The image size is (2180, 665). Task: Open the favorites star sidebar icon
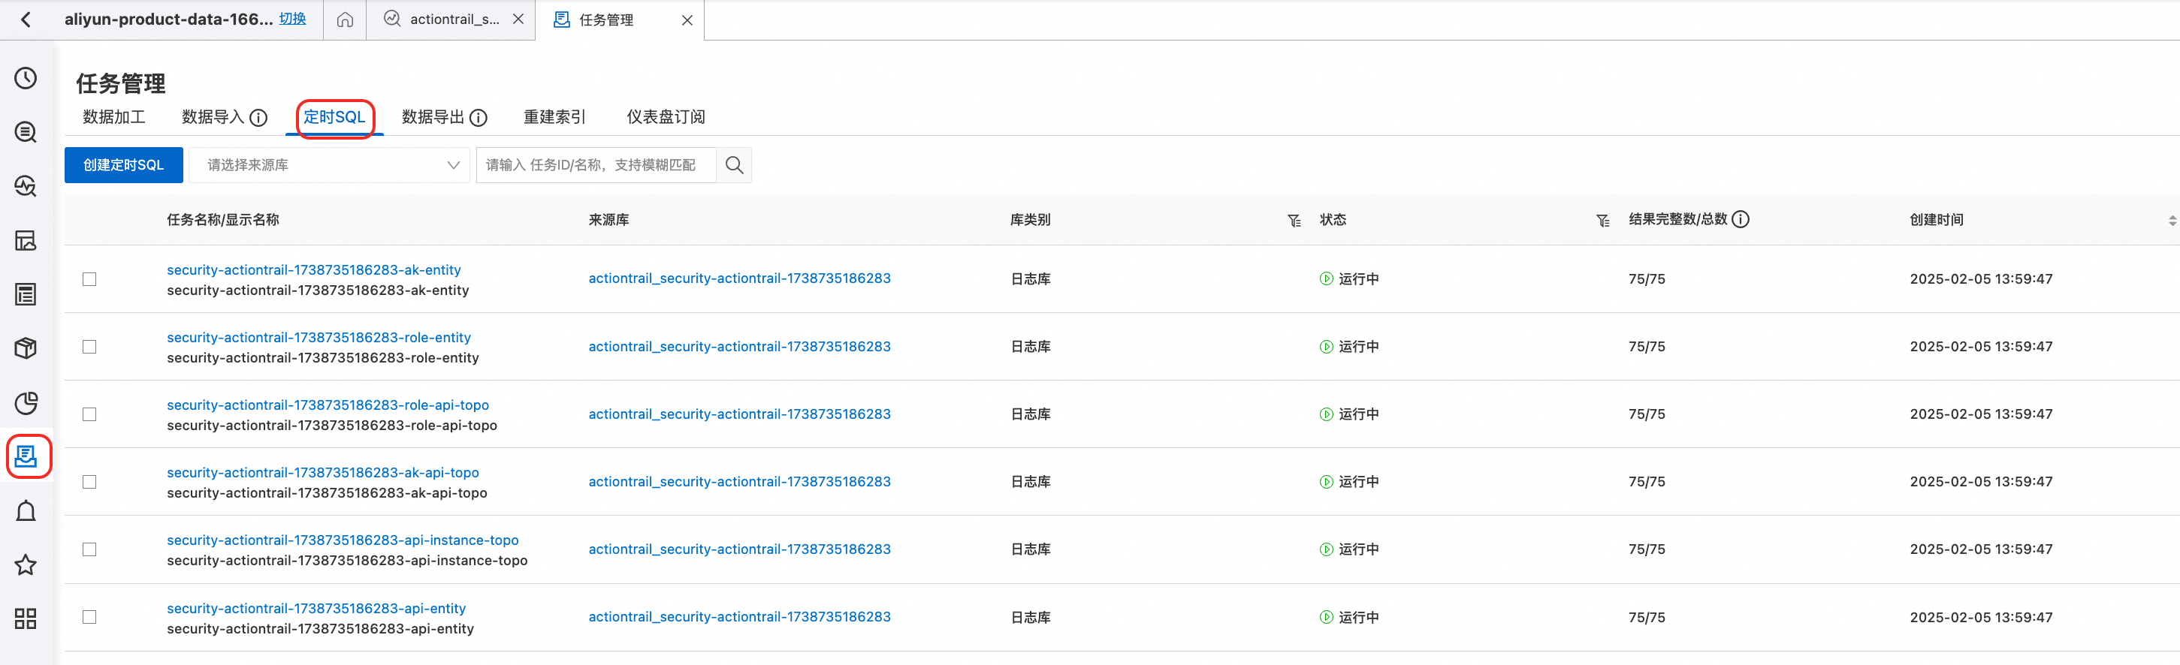tap(26, 565)
